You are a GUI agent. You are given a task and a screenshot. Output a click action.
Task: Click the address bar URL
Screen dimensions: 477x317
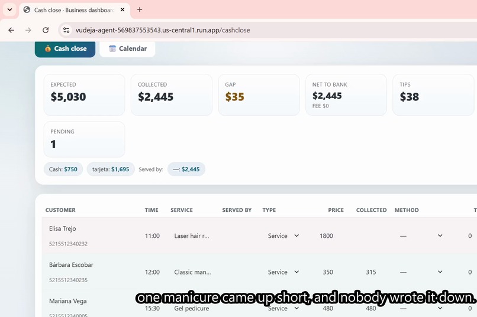[x=163, y=30]
